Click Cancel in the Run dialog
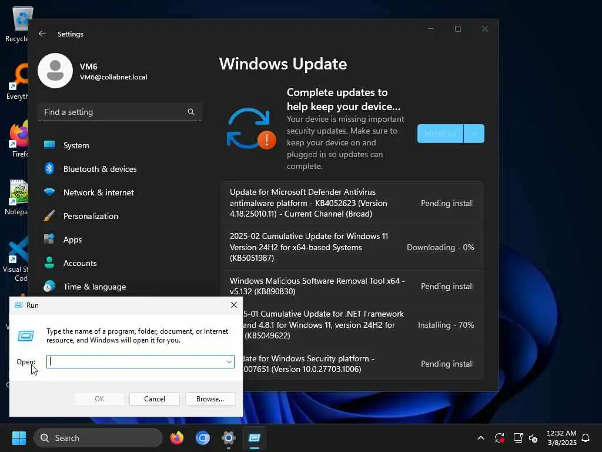The height and width of the screenshot is (452, 602). (155, 399)
